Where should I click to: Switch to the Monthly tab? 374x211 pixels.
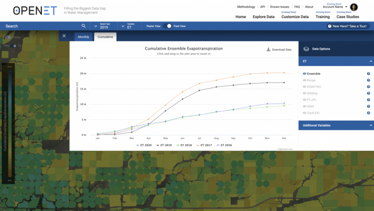[x=83, y=37]
